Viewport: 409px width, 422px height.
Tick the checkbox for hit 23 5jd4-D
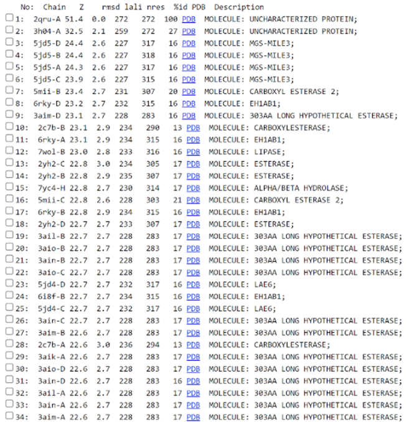click(x=9, y=284)
